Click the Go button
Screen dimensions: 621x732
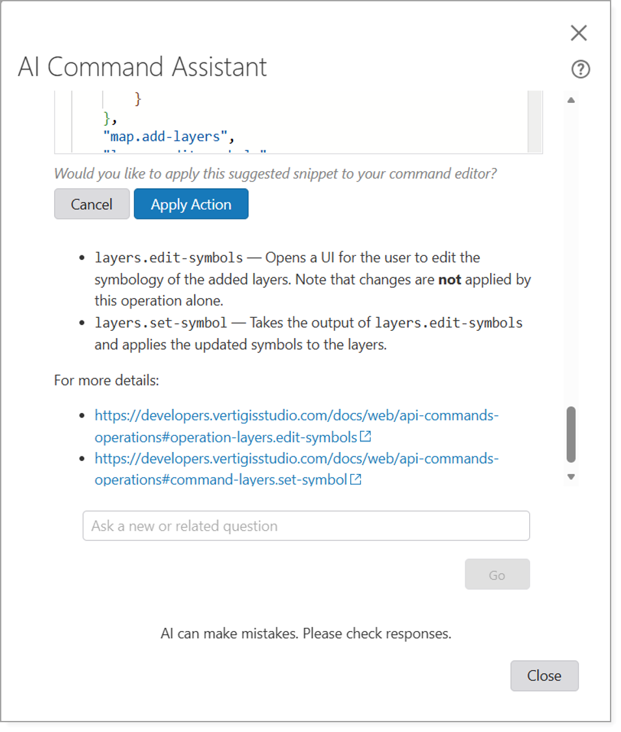coord(497,574)
